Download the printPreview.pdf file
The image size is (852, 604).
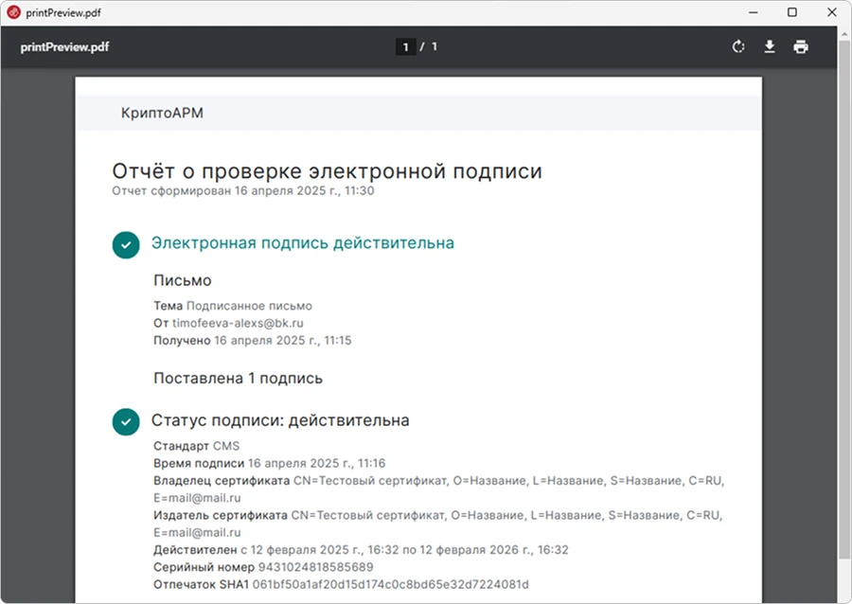pyautogui.click(x=770, y=45)
